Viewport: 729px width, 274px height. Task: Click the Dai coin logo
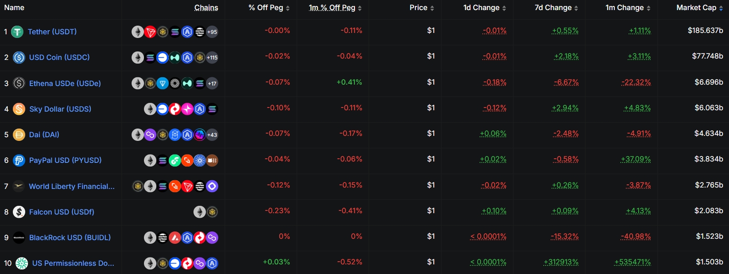tap(19, 134)
